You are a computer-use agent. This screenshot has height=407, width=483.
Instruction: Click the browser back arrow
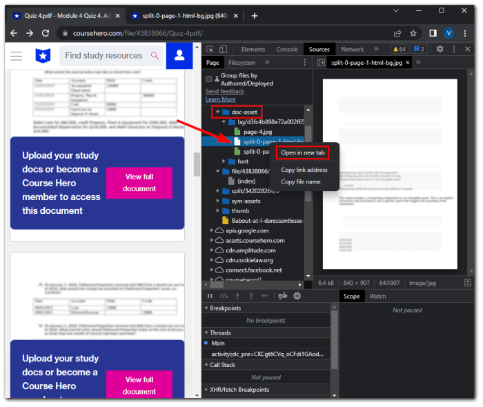click(14, 33)
